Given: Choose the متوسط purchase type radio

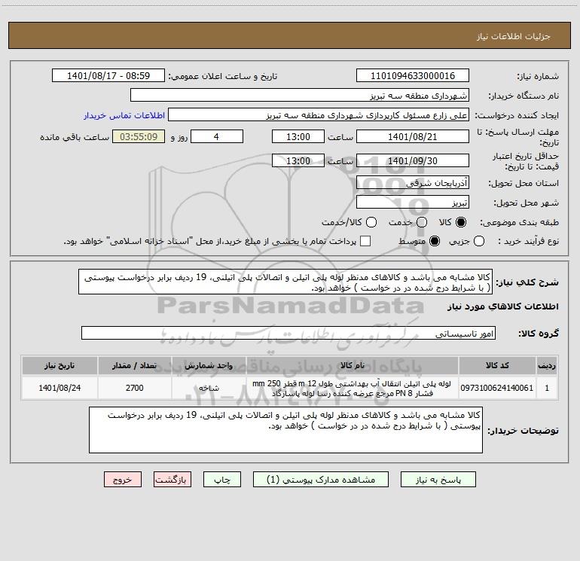Looking at the screenshot, I should 435,241.
